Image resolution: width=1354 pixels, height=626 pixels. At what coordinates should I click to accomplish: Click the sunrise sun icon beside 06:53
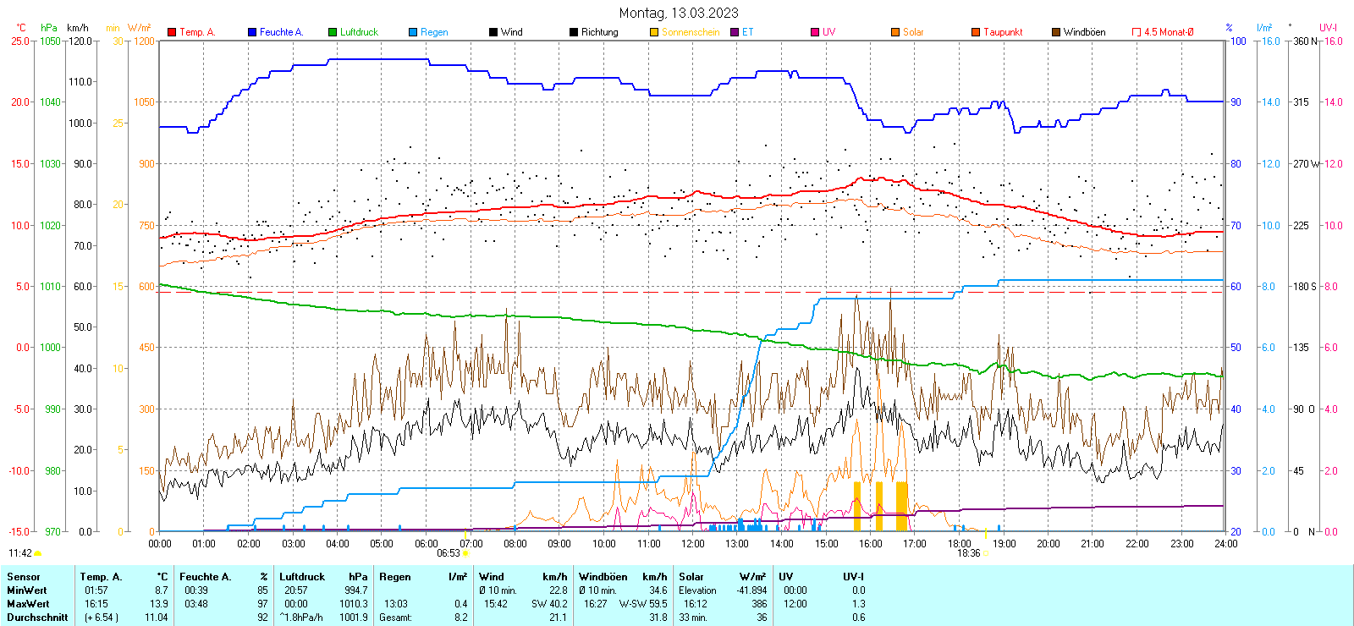point(465,553)
